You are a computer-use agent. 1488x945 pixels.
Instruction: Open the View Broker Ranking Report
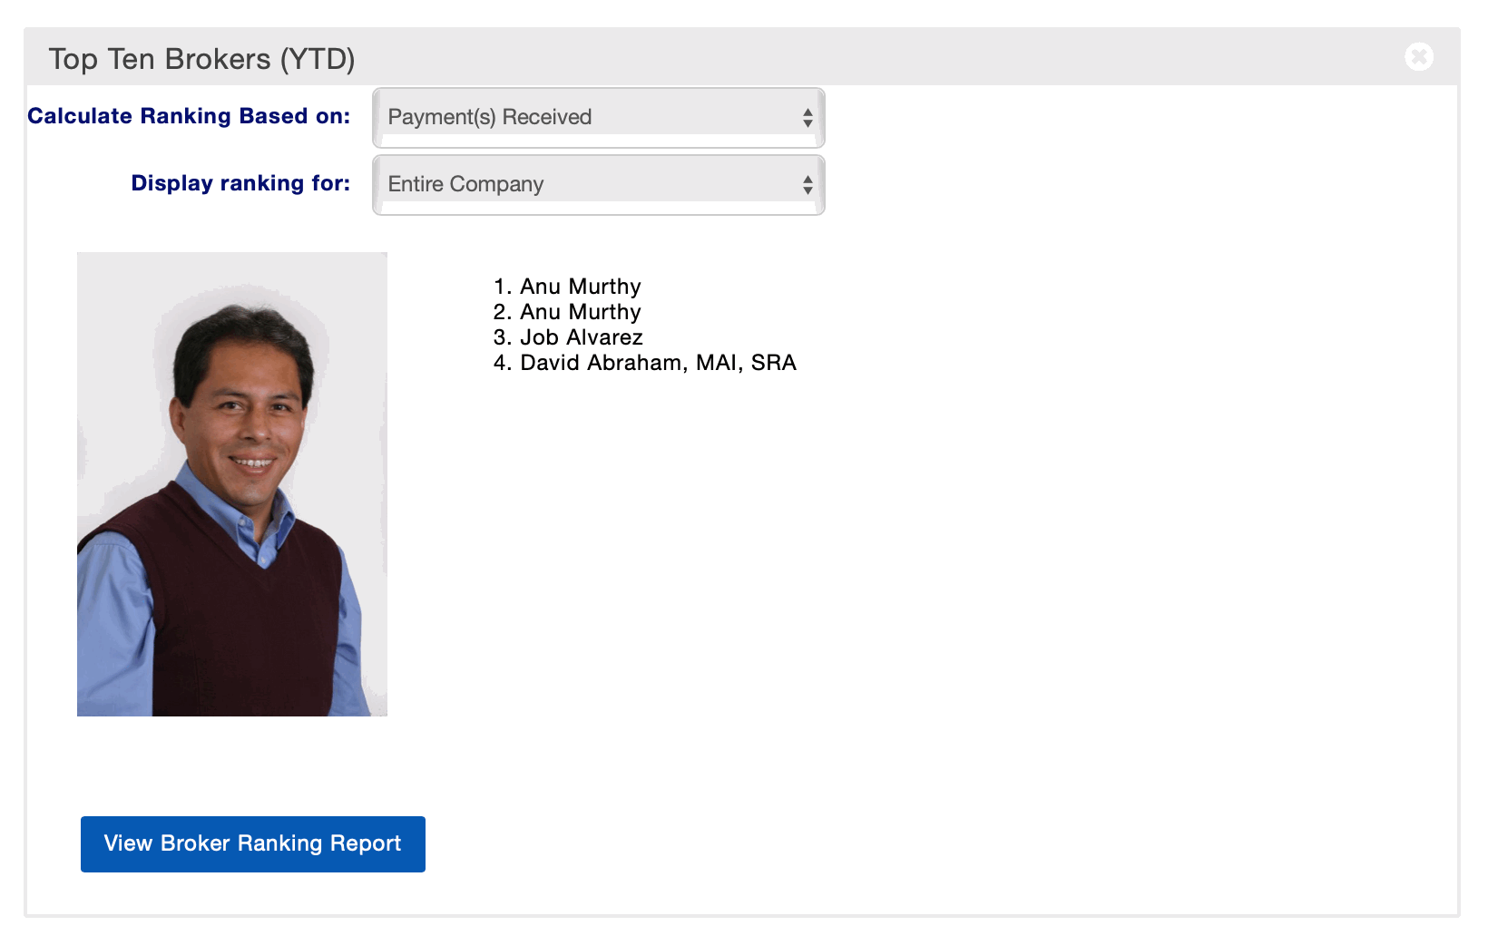(x=252, y=843)
